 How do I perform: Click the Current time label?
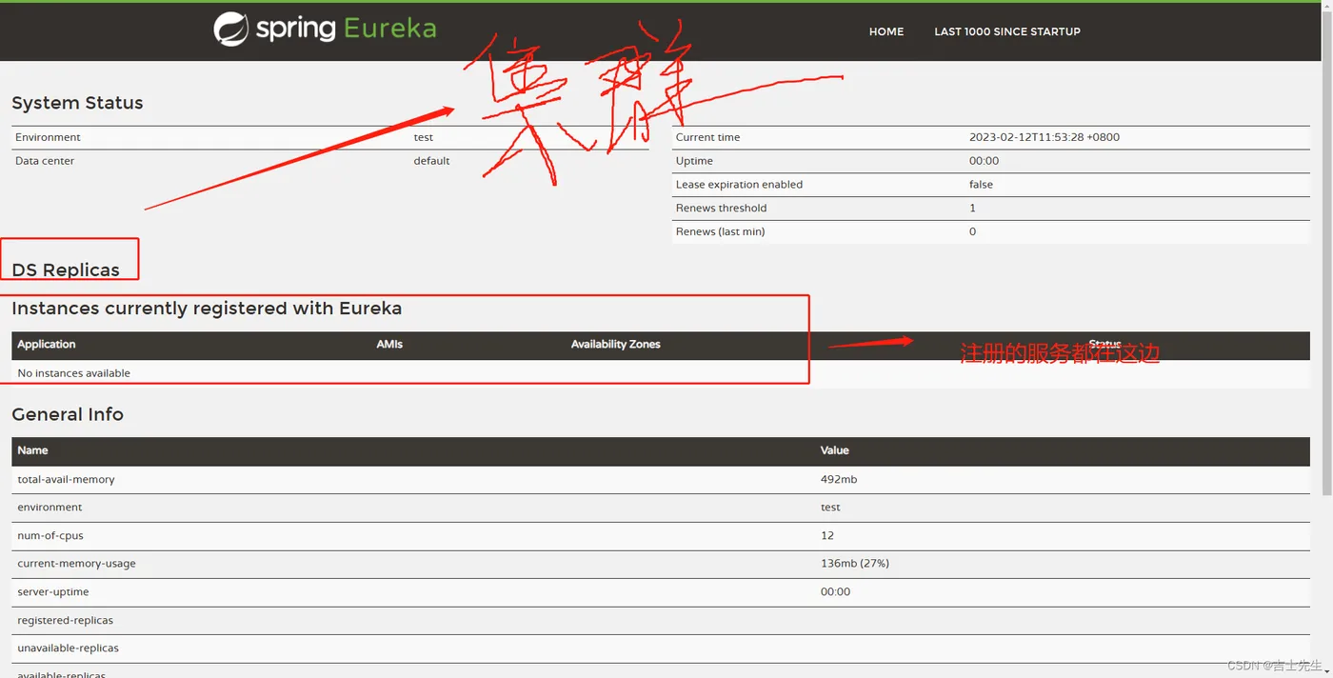pos(707,137)
